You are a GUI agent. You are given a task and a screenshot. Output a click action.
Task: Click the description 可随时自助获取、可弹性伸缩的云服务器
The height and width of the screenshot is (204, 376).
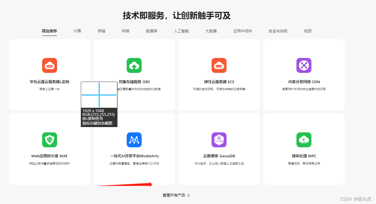click(x=219, y=89)
